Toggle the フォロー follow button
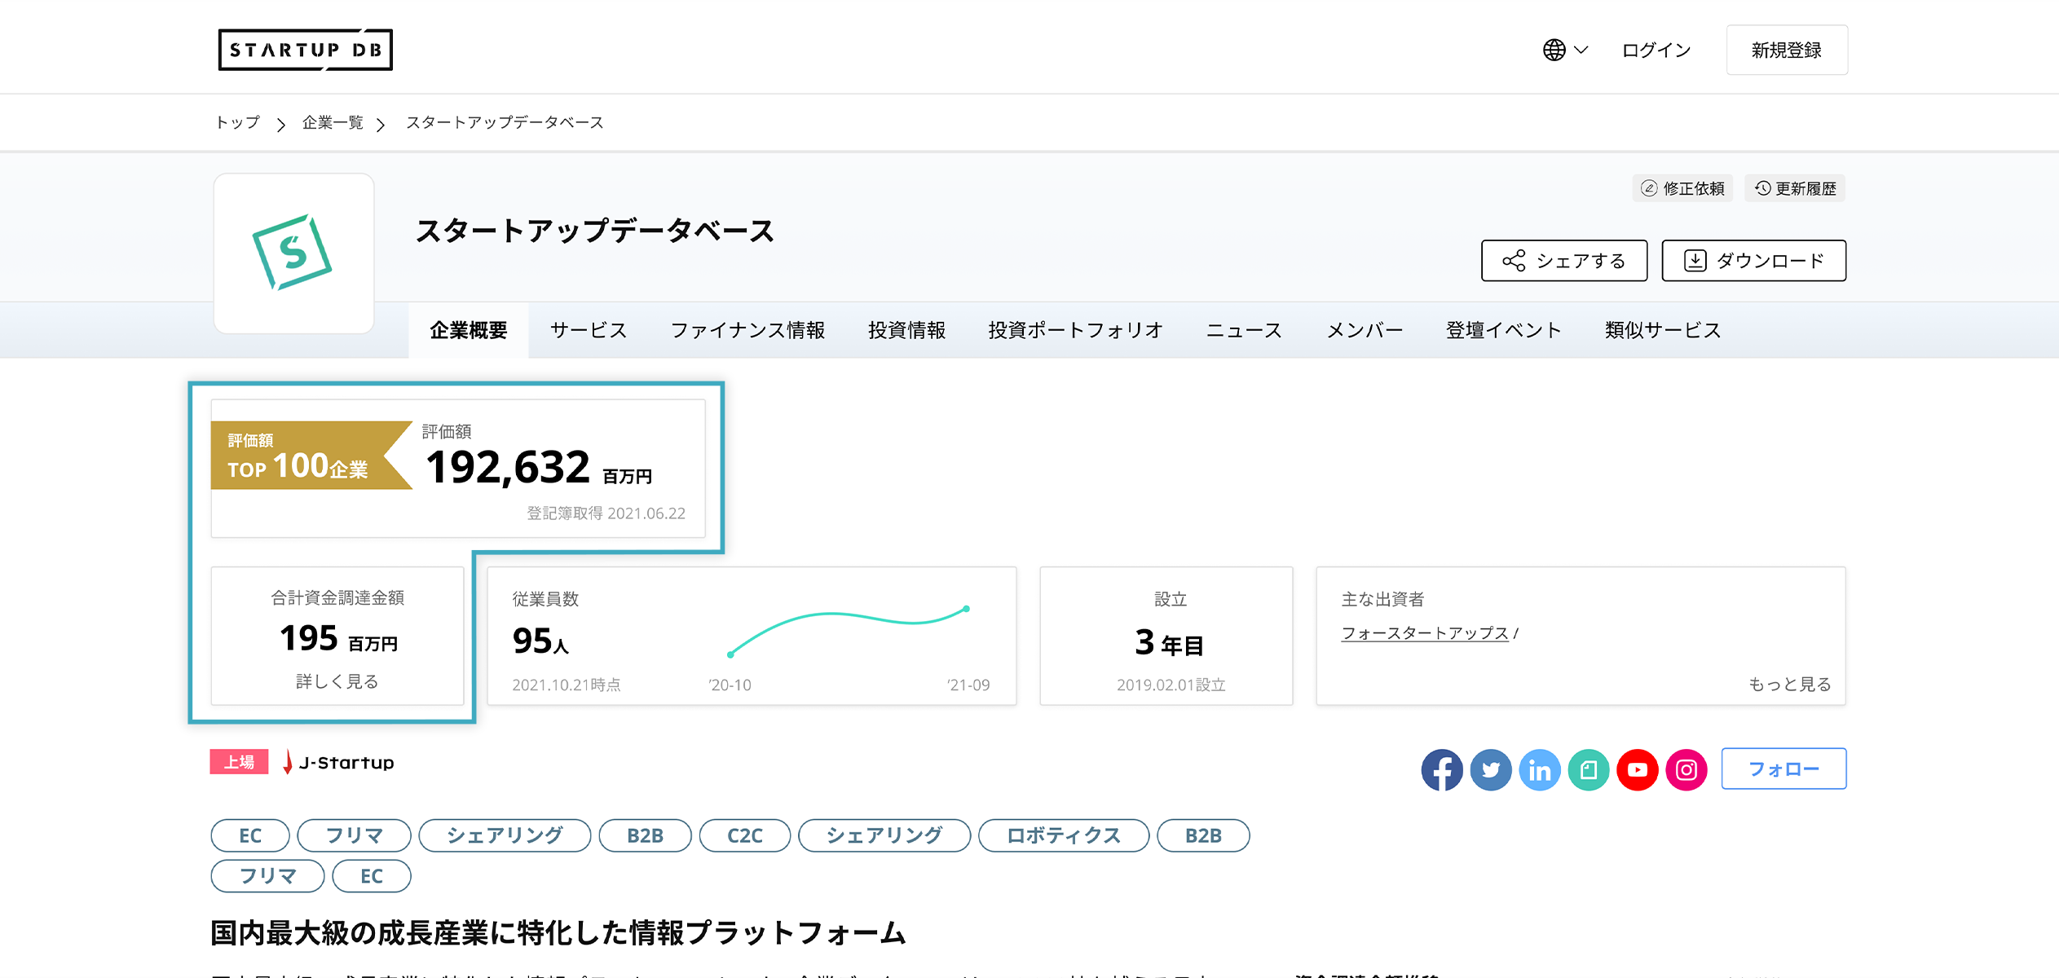This screenshot has height=978, width=2059. (1783, 768)
